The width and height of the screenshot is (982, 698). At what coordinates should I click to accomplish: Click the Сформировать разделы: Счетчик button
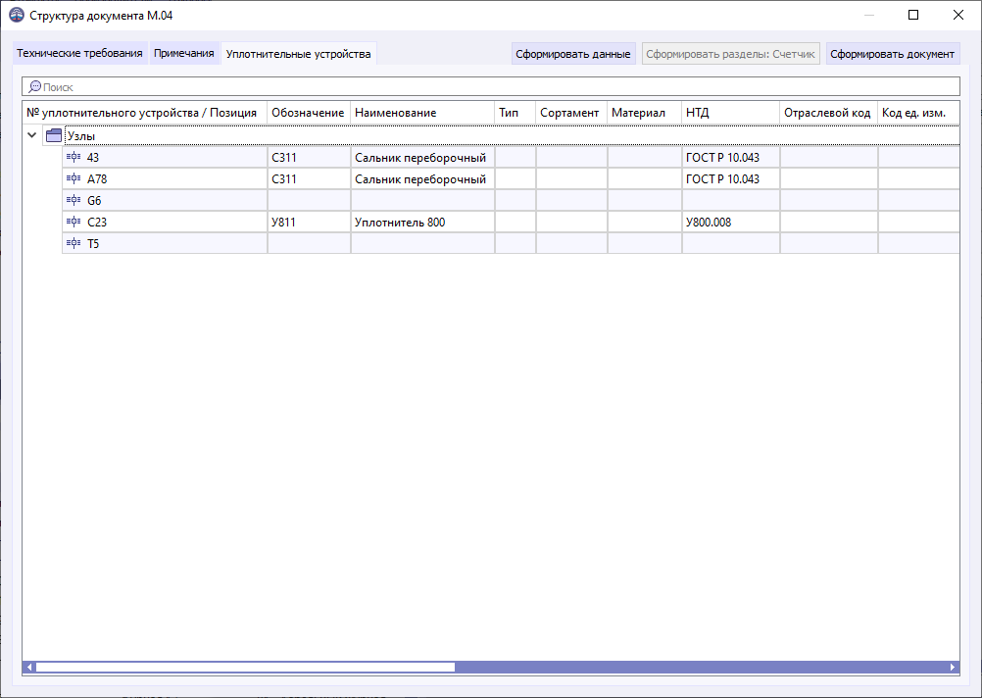[x=731, y=53]
